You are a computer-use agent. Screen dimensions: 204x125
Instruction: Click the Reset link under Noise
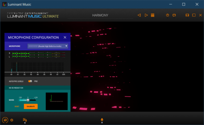coord(17,107)
